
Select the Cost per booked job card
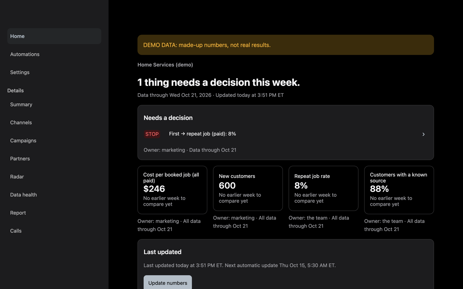[x=172, y=190]
